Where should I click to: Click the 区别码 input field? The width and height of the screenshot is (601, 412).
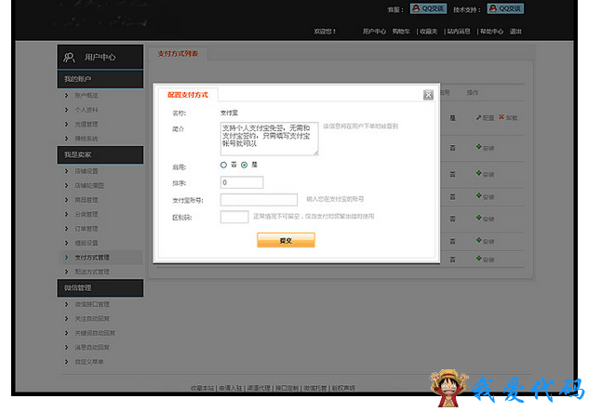pos(234,217)
